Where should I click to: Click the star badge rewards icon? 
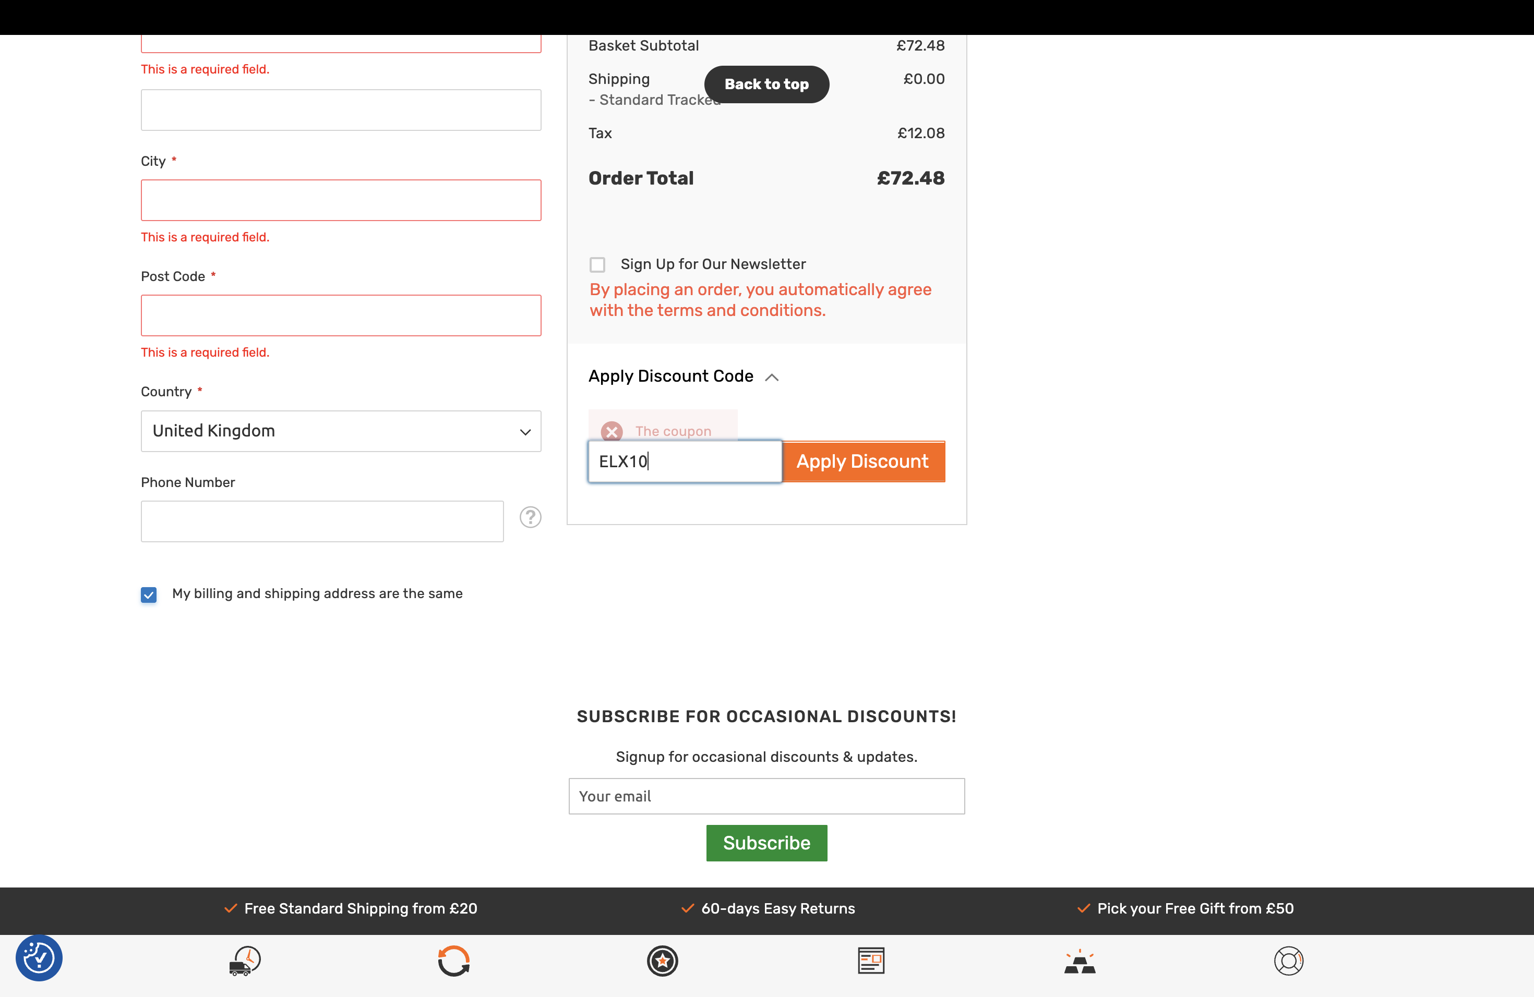[663, 961]
